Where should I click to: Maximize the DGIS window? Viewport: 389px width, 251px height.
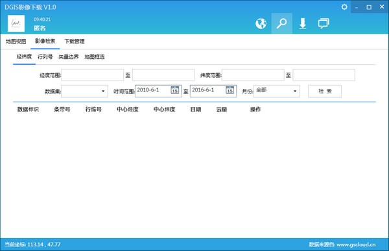[x=369, y=7]
